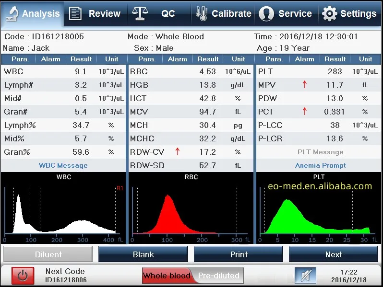Click the MPV red up-arrow alarm
This screenshot has height=287, width=383.
click(x=304, y=85)
